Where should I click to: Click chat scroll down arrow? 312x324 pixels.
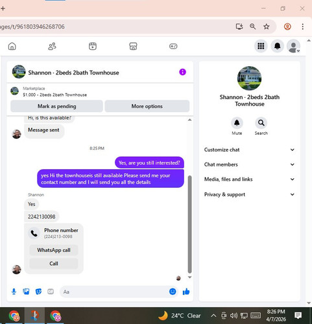click(189, 277)
